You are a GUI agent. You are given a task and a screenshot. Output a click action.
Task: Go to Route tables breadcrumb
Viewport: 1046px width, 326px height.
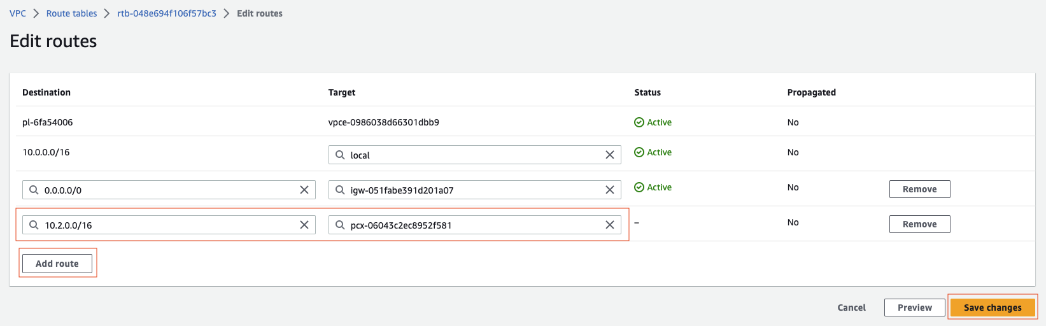[x=71, y=13]
